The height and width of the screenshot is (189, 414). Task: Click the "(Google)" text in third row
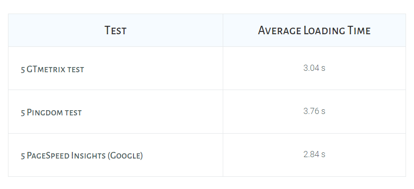tap(125, 156)
